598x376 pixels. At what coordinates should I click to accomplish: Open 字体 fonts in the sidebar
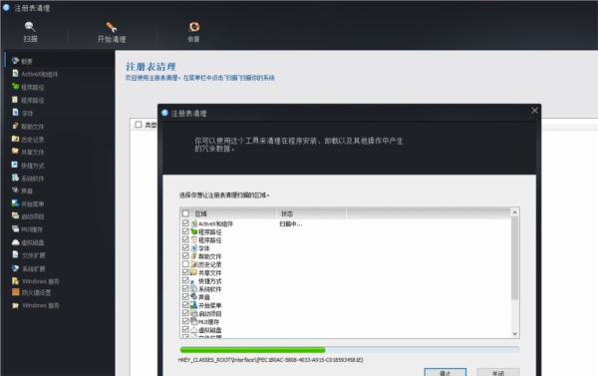(23, 113)
